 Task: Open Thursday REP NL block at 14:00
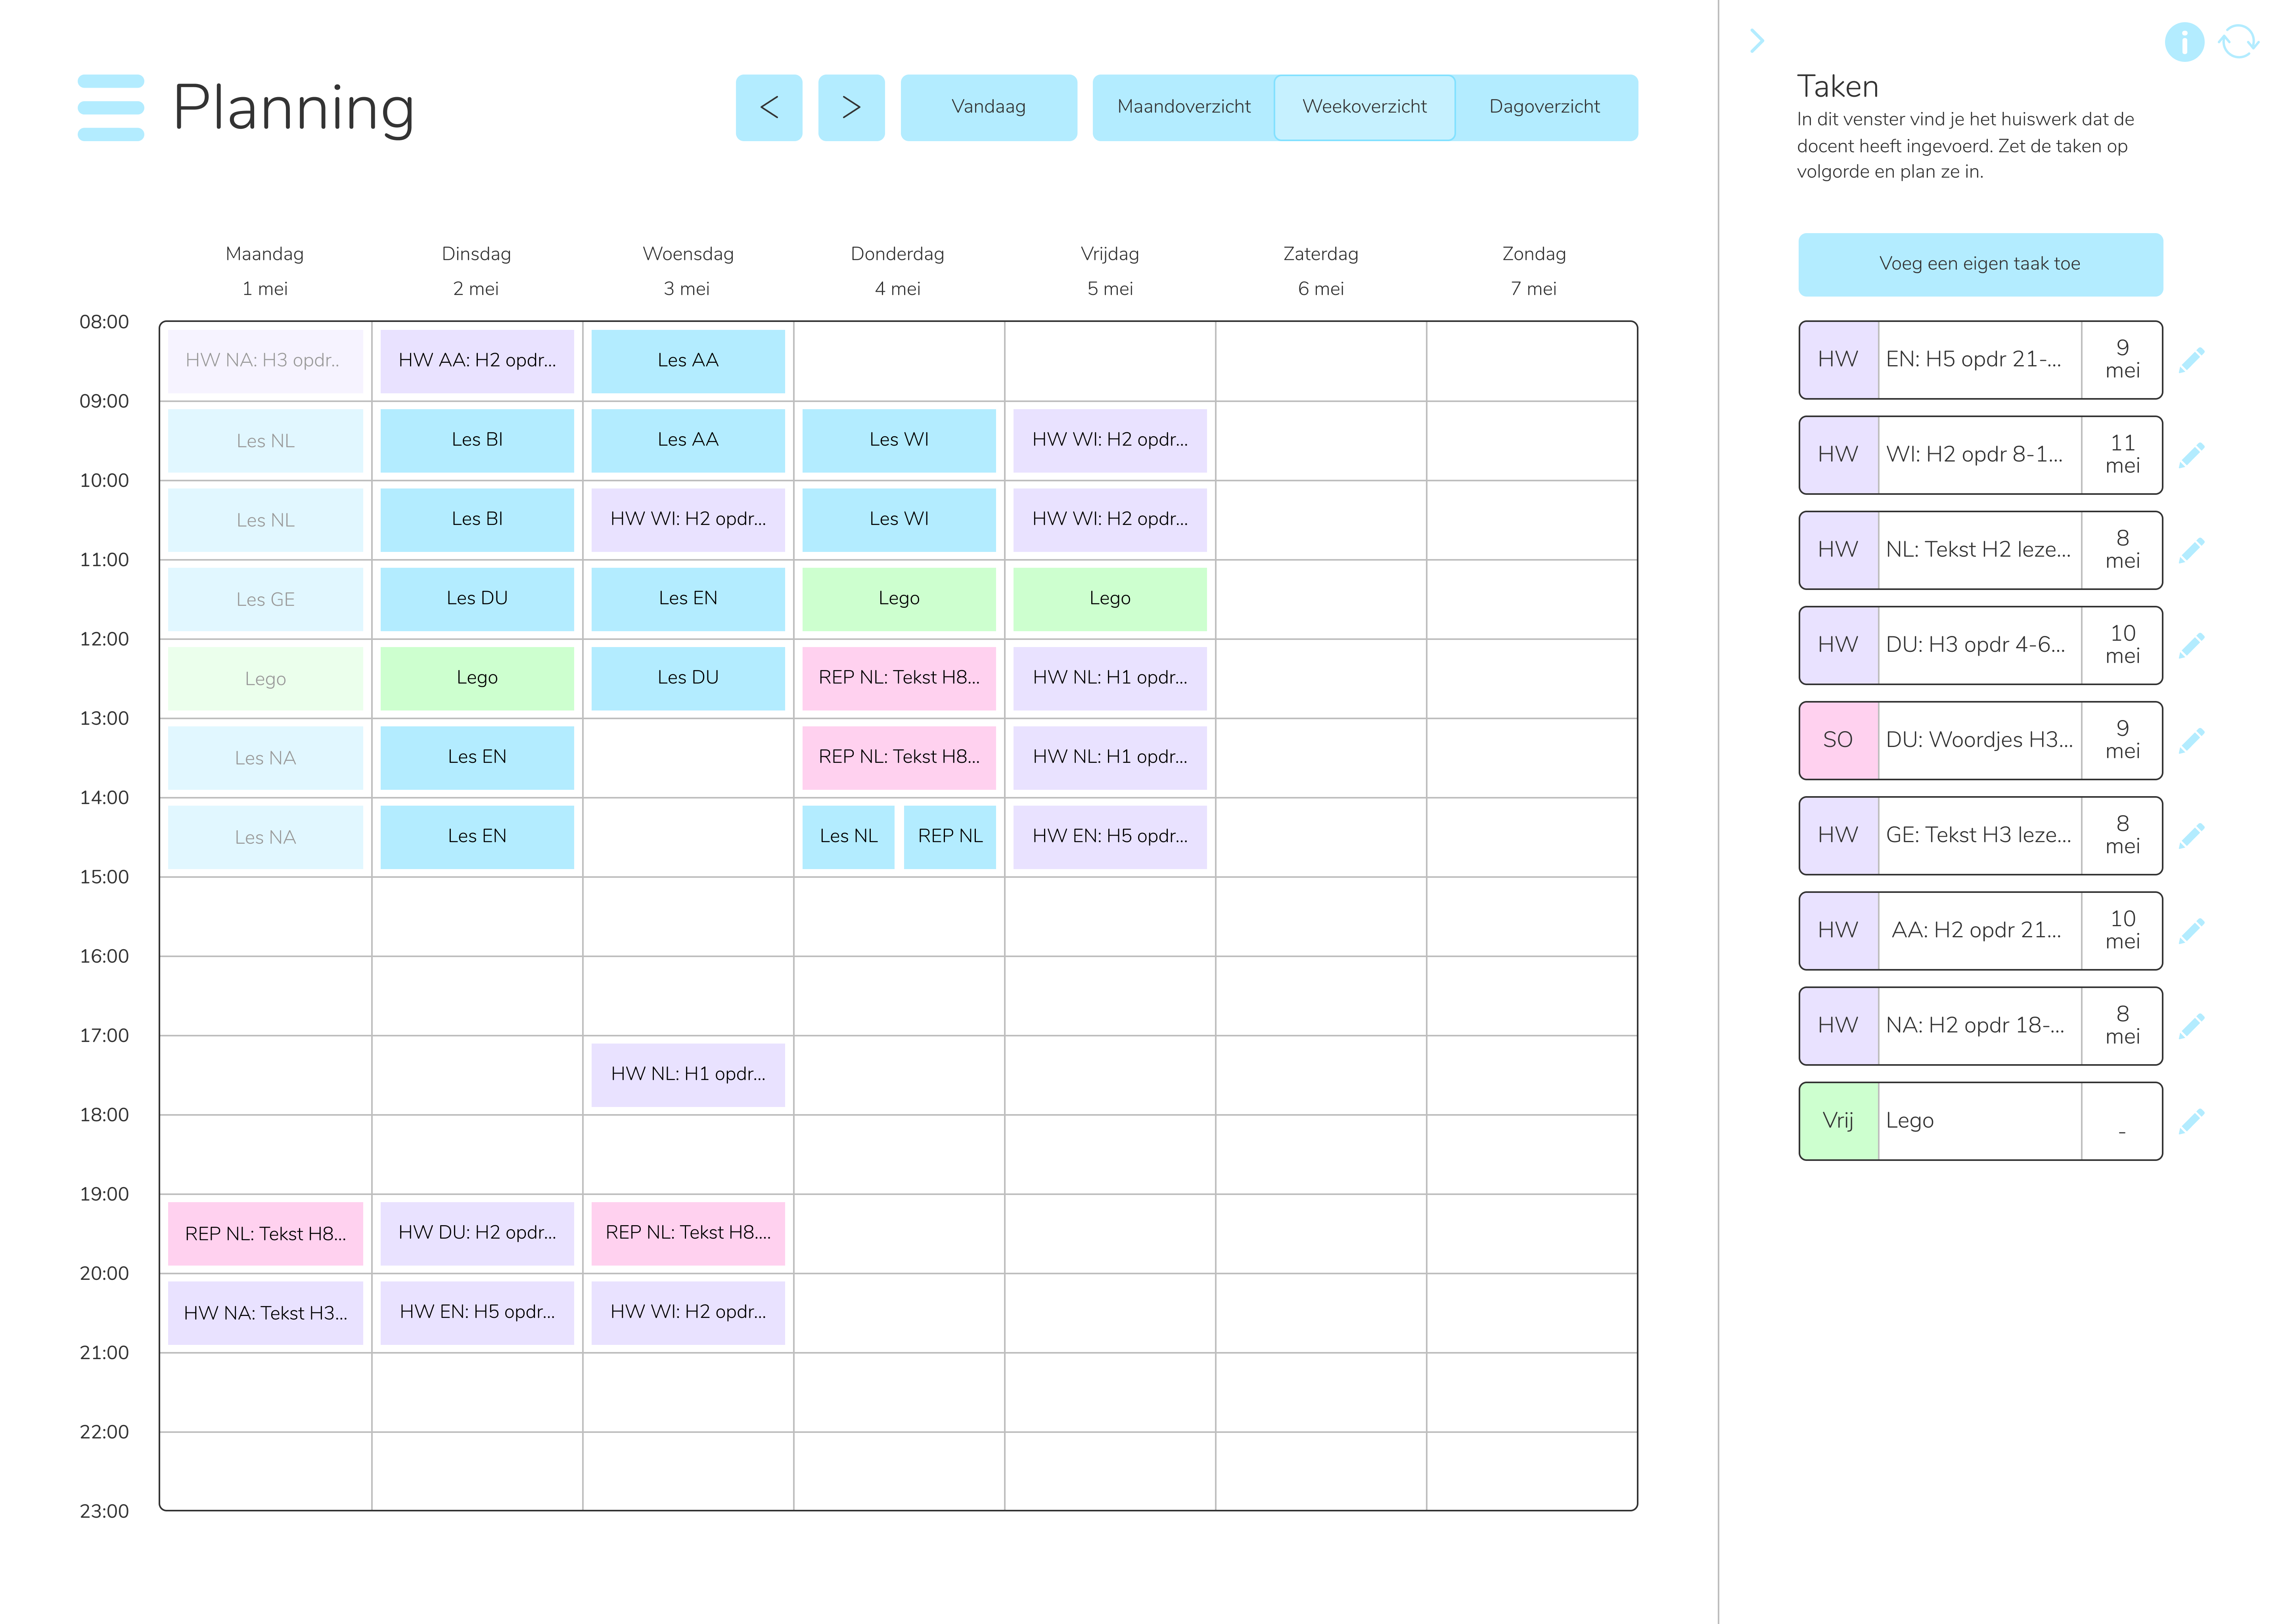coord(950,837)
